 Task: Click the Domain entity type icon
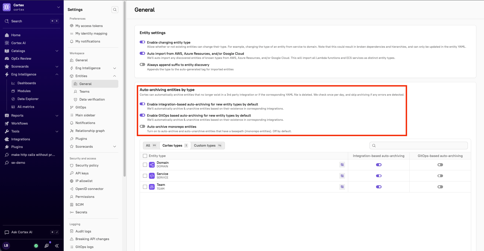point(152,165)
